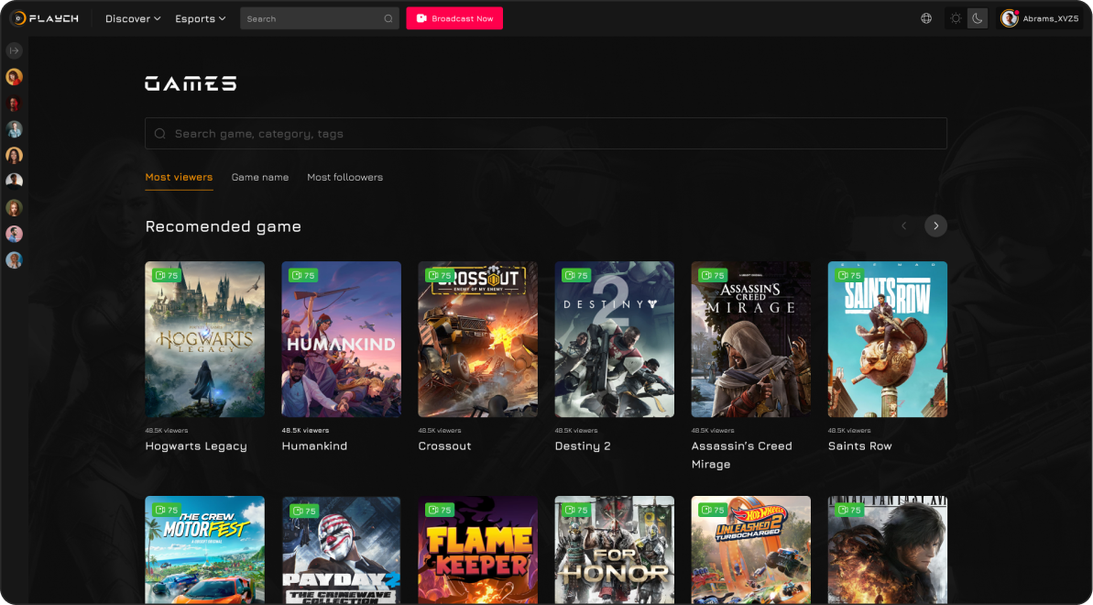
Task: Open the Destiny 2 game cover
Action: 614,339
